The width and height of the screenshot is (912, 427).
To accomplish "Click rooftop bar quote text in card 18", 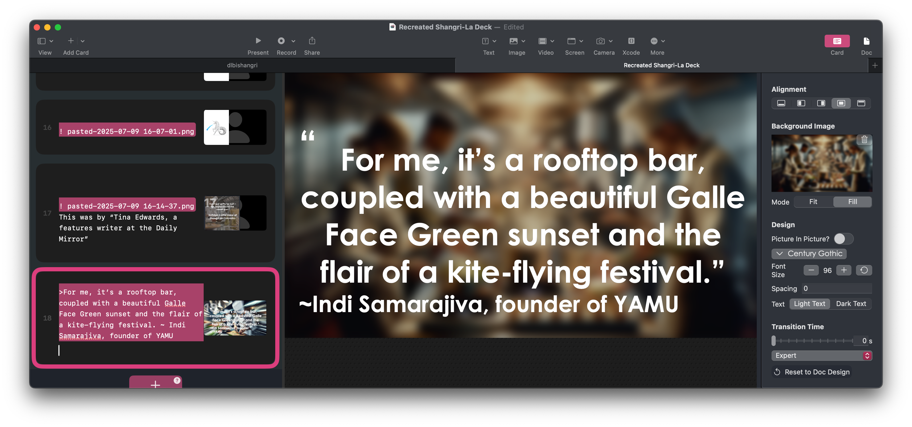I will tap(131, 314).
